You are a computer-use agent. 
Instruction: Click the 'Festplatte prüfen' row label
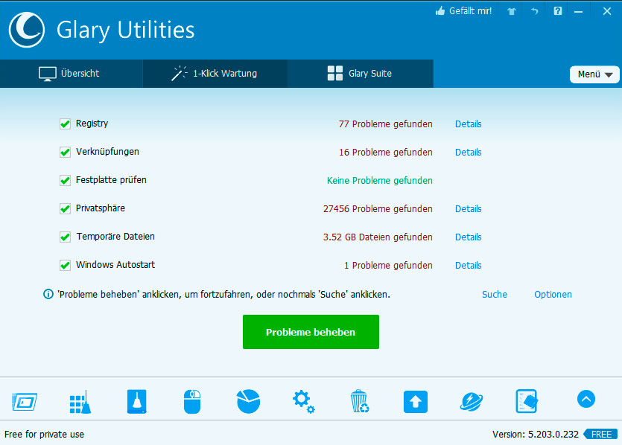click(x=111, y=180)
